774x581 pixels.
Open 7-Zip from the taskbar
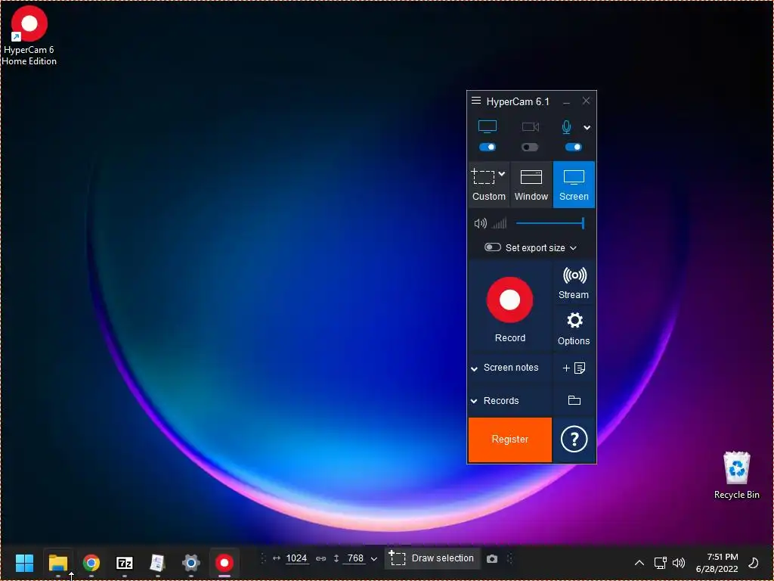(x=125, y=563)
